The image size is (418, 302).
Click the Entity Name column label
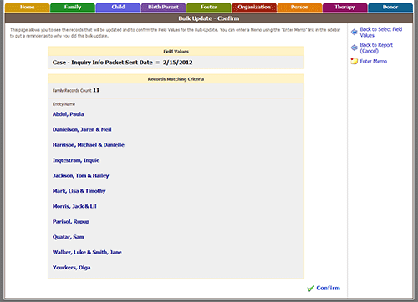click(x=64, y=104)
